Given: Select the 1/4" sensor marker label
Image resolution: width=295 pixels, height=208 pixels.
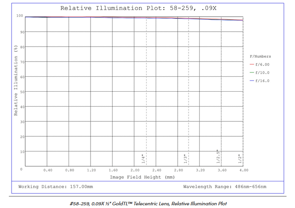Looking at the screenshot, I should [x=143, y=158].
